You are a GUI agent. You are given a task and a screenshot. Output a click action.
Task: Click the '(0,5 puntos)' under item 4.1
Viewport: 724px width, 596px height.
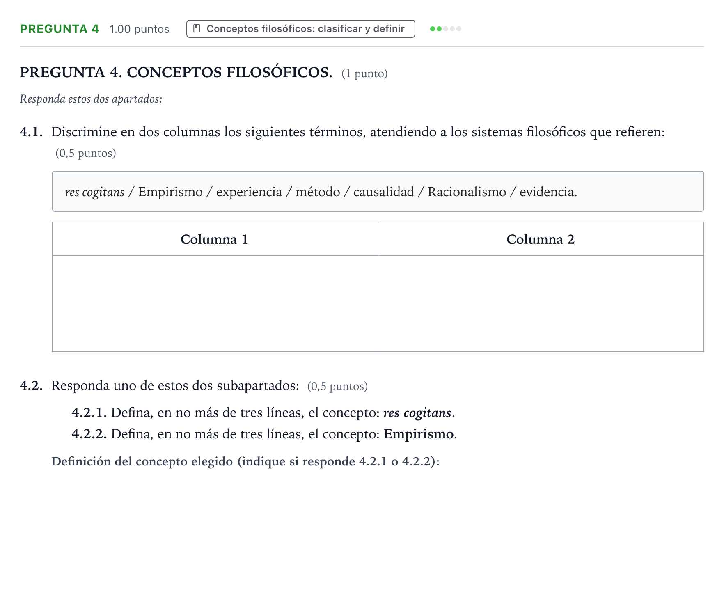click(x=86, y=153)
